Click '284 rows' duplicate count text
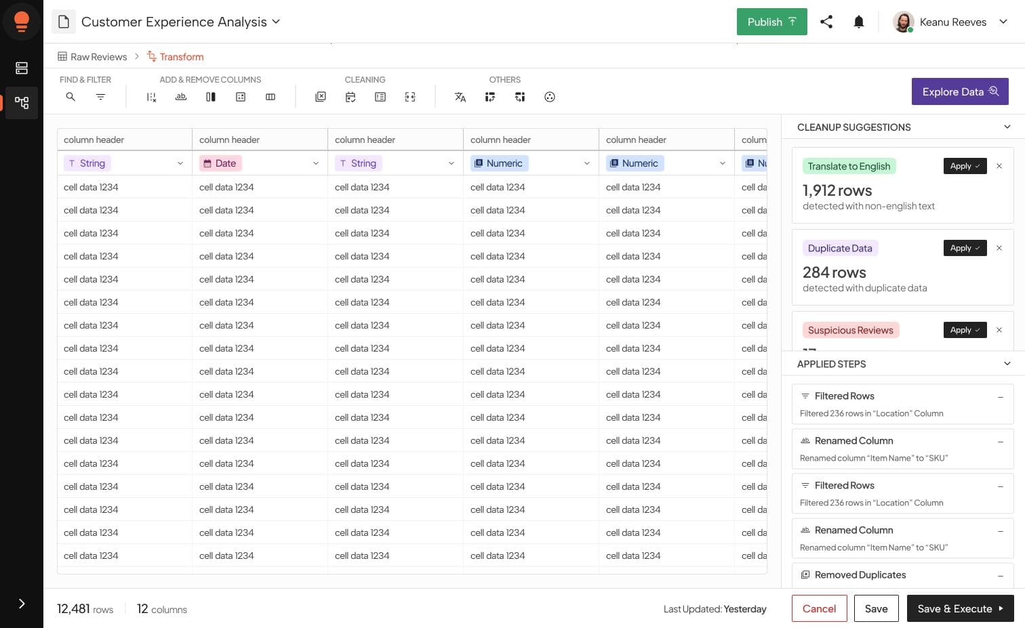 pos(835,272)
